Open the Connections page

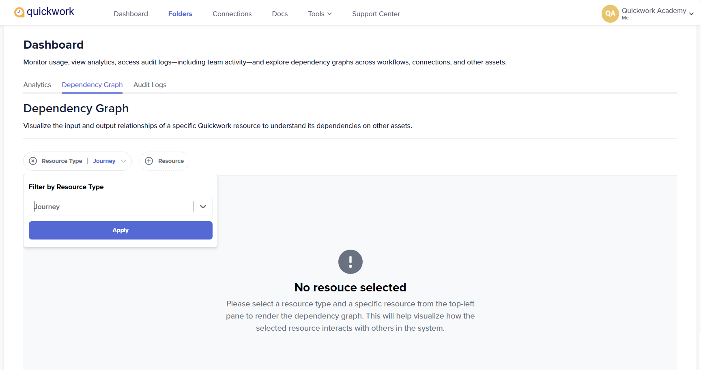[x=232, y=14]
